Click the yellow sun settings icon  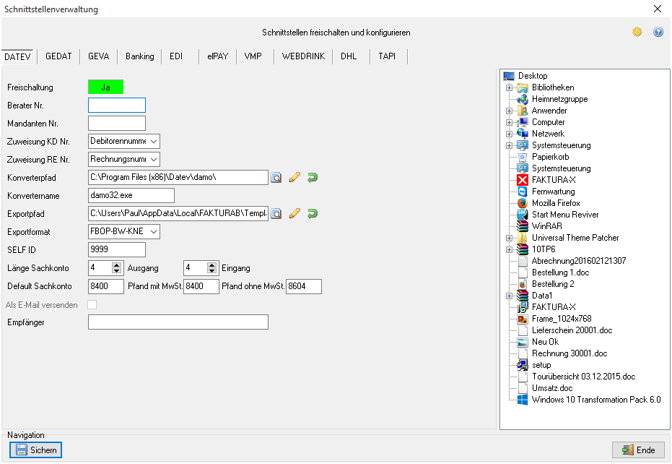tap(637, 32)
